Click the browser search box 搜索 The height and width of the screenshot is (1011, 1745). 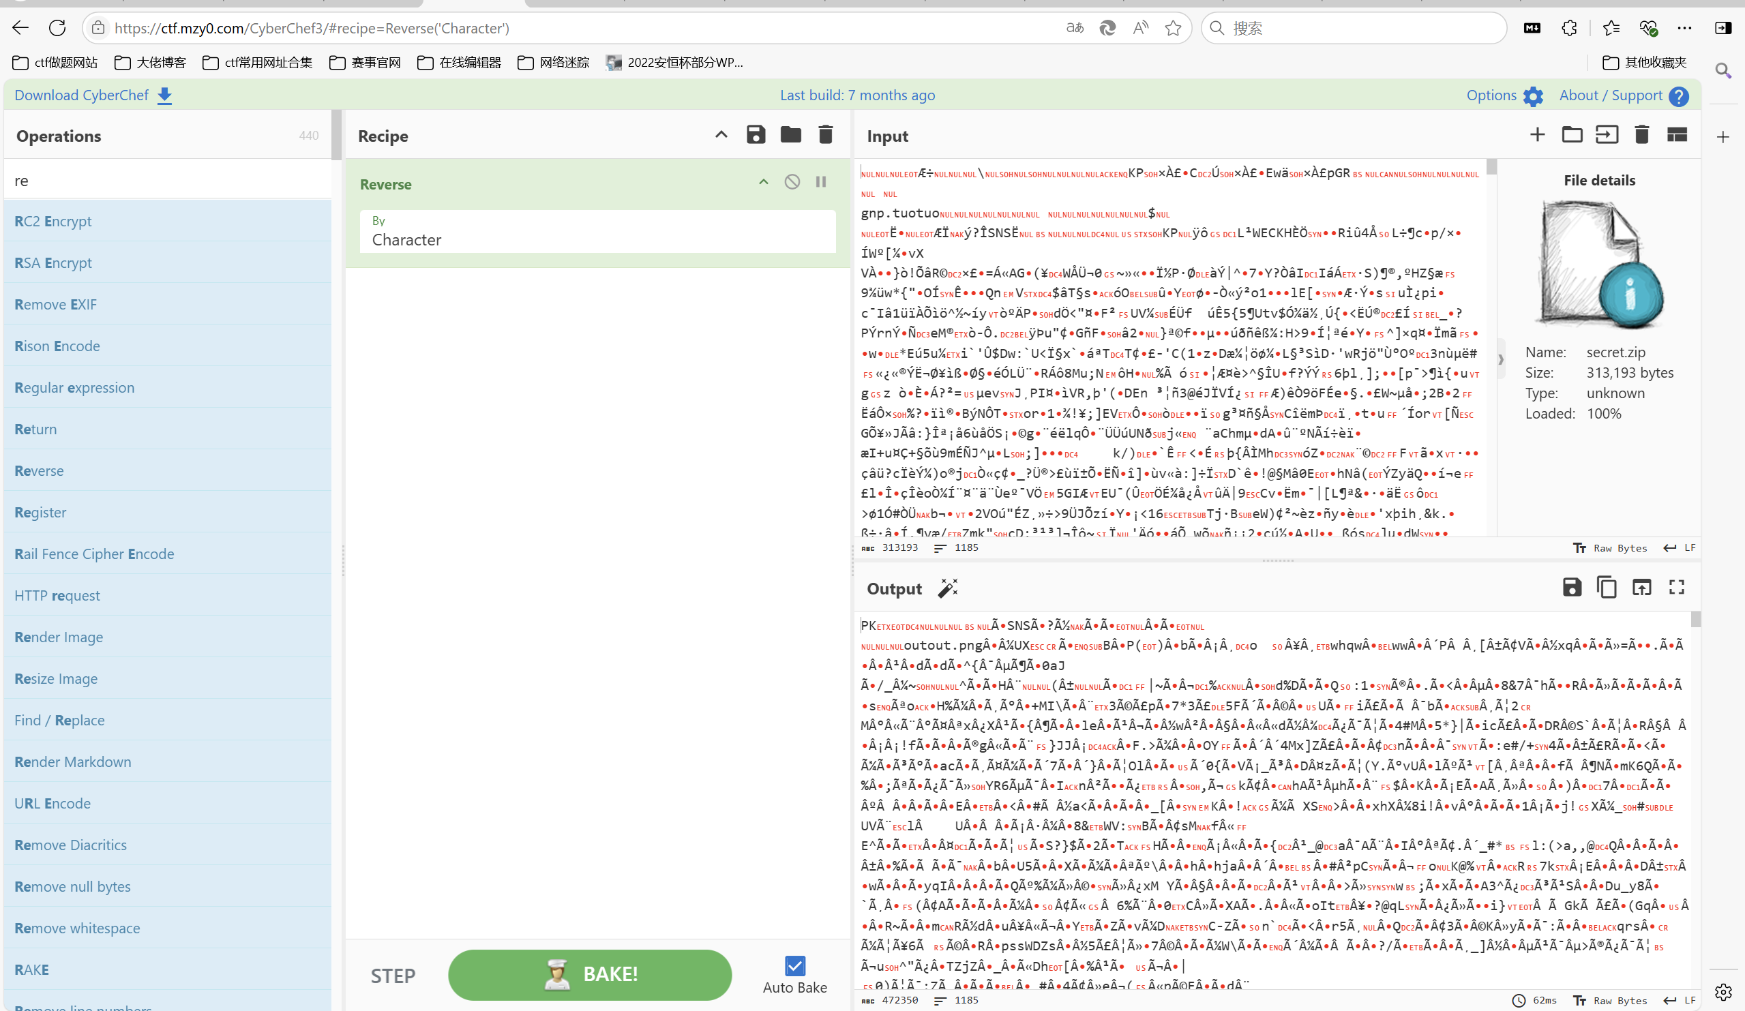pos(1354,28)
